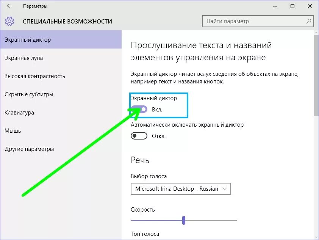Click 'СПЕЦИАЛЬНЫЕ ВОЗМОЖНОСТИ' title text
The image size is (319, 240).
tap(67, 21)
